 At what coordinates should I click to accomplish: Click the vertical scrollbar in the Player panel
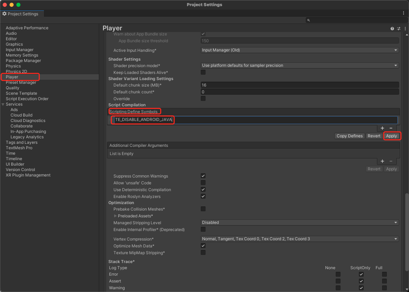[406, 239]
